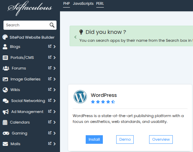Switch to the JavaScripts tab
Viewport: 193px width, 152px height.
83,4
